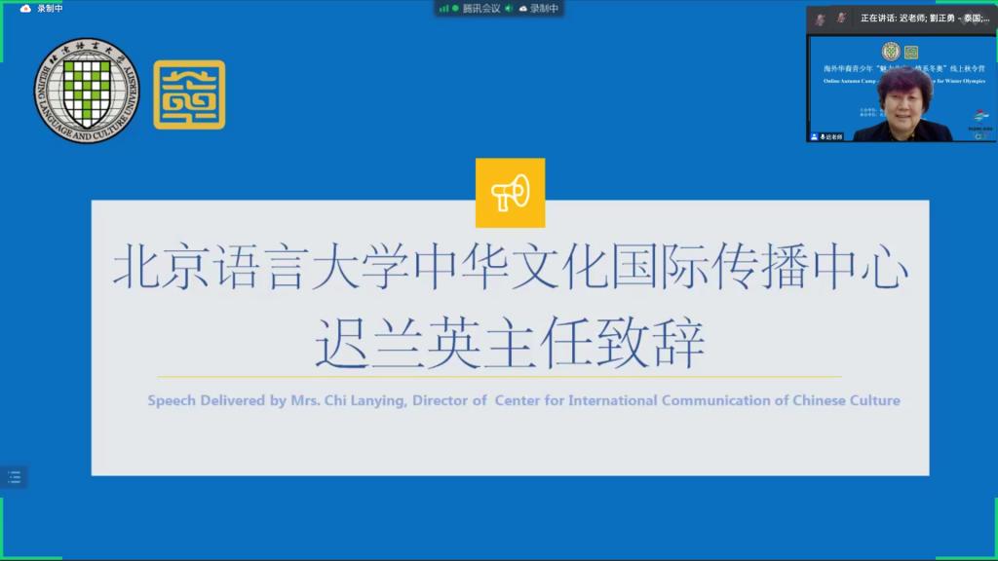
Task: Click the green network signal bars icon
Action: (x=443, y=9)
